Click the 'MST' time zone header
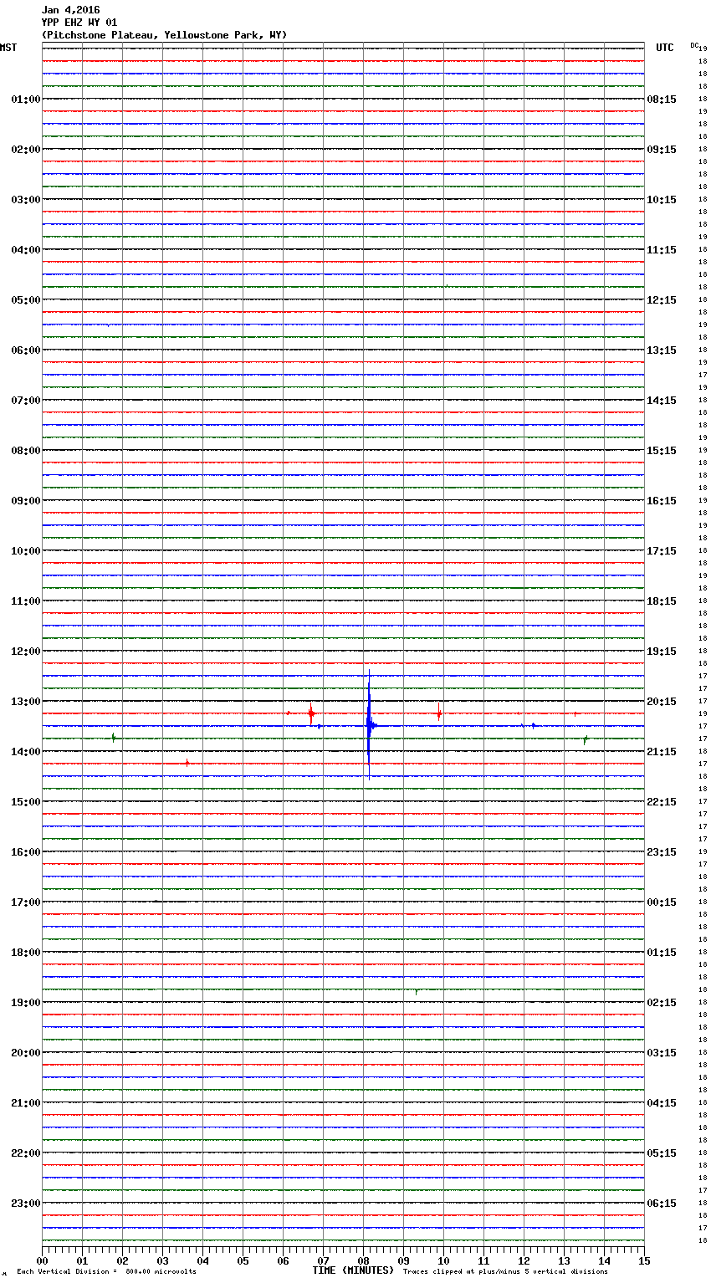The width and height of the screenshot is (711, 1283). [x=8, y=48]
